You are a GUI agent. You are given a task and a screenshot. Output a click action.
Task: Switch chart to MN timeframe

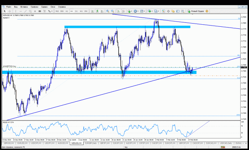(86, 11)
